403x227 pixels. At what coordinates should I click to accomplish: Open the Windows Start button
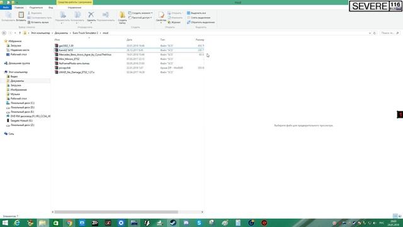[5, 223]
